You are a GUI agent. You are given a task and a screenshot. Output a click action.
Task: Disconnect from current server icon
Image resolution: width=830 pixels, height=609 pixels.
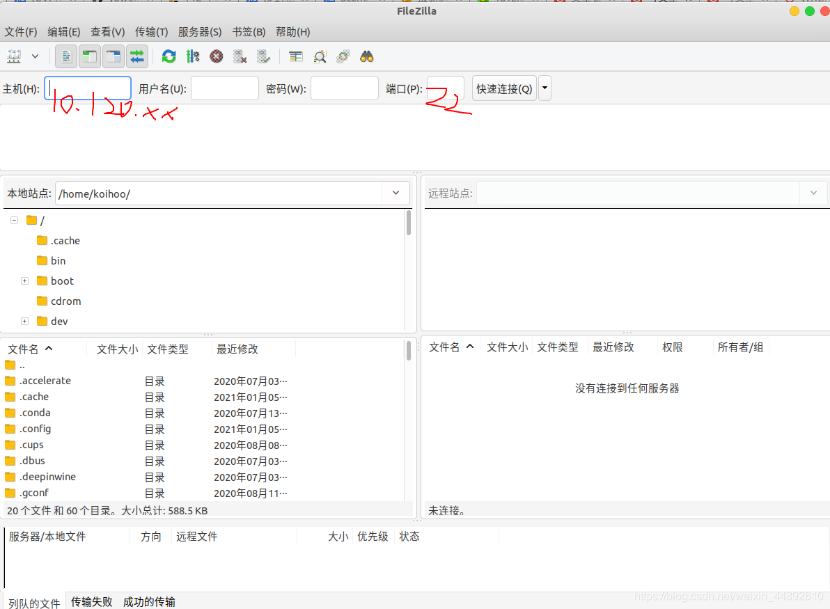point(240,56)
